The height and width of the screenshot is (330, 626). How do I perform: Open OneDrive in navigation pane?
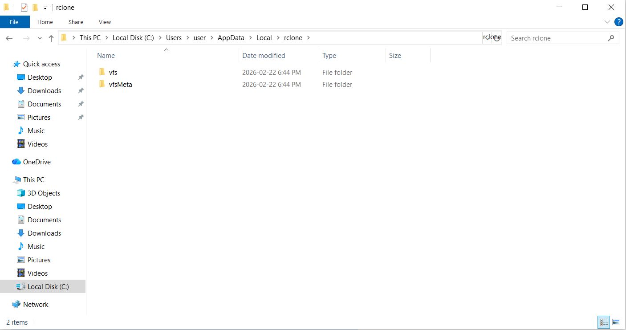[x=37, y=162]
